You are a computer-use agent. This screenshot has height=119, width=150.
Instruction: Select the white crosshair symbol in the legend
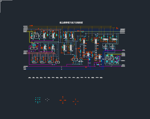click(47, 99)
